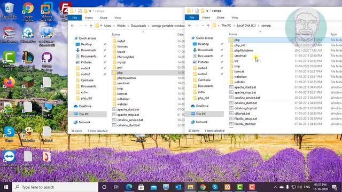The width and height of the screenshot is (342, 192).
Task: Select phpMyAdmin folder in left window
Action: pos(126,78)
